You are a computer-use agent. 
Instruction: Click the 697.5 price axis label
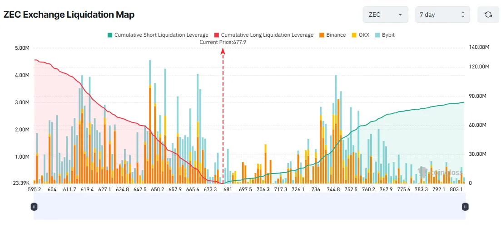pos(245,189)
